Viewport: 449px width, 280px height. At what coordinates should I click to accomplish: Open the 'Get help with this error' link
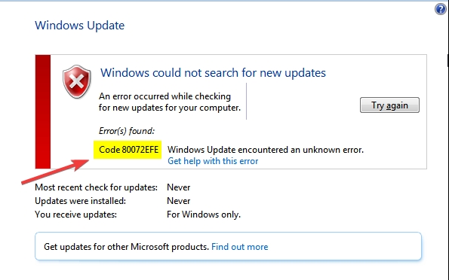(x=213, y=161)
